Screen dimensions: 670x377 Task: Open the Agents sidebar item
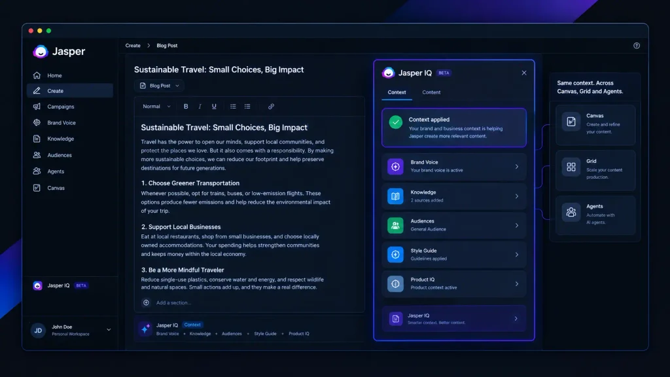pyautogui.click(x=70, y=171)
